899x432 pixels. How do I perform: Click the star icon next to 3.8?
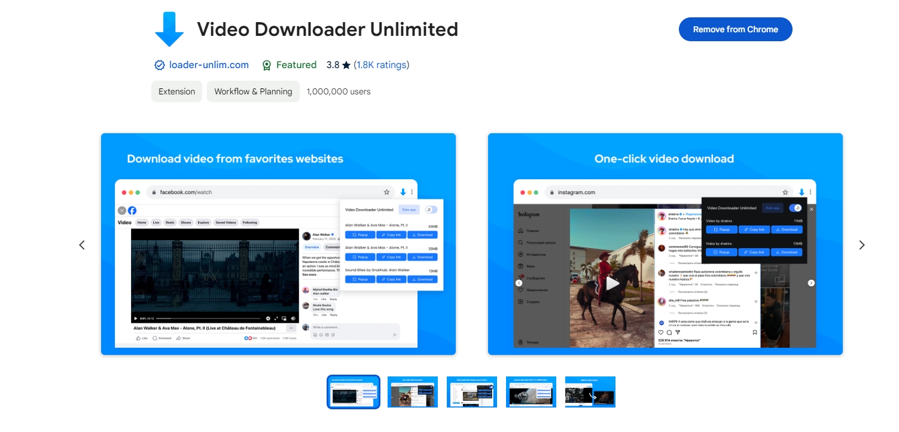coord(346,65)
